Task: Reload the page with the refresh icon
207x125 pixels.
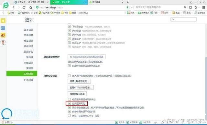Action: pos(24,7)
